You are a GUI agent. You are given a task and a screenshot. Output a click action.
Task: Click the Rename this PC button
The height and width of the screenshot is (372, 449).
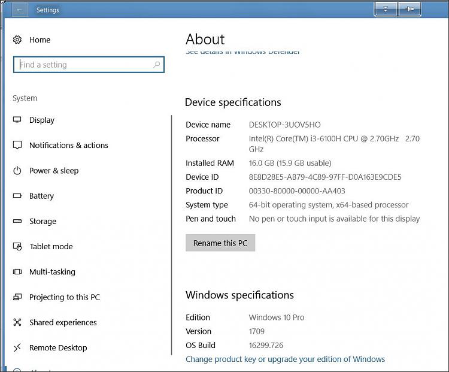[x=220, y=243]
